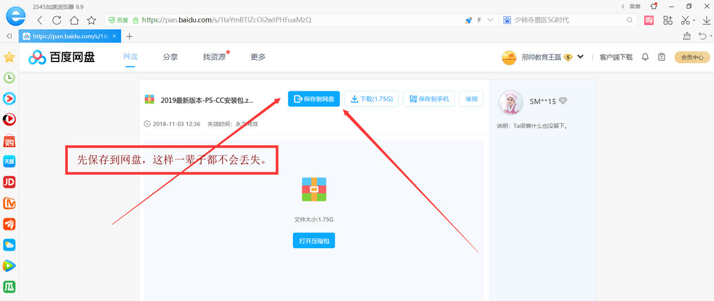714x301 pixels.
Task: Click the sharer SM**15 avatar
Action: pyautogui.click(x=511, y=103)
